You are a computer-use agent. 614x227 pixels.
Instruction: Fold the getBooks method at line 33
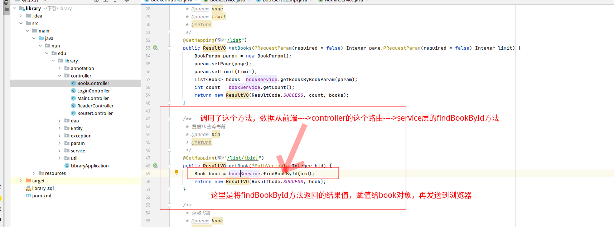click(x=170, y=48)
